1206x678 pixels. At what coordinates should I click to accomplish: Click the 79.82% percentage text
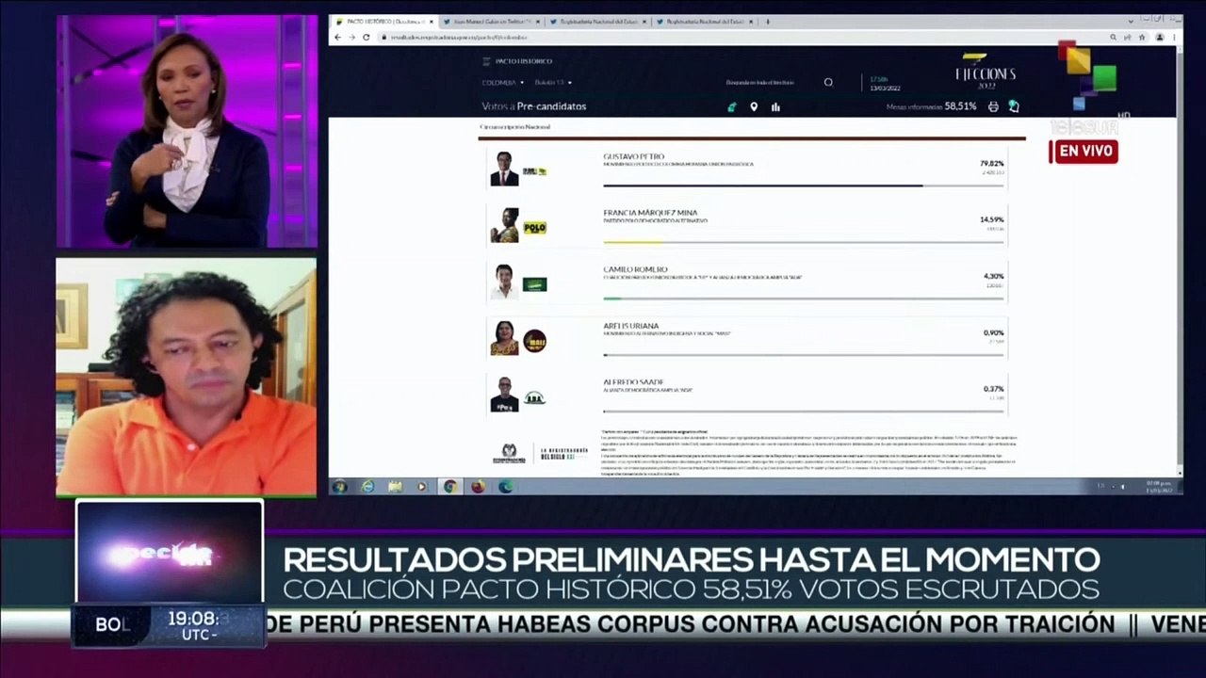(x=992, y=163)
